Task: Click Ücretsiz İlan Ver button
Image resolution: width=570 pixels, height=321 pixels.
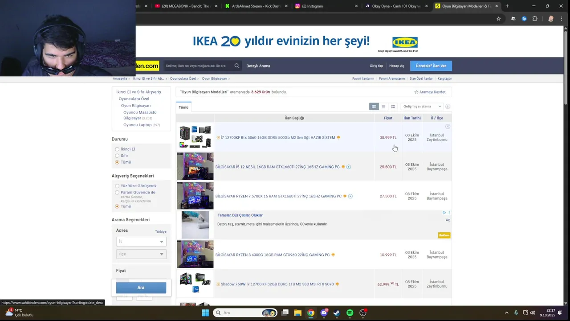Action: [431, 66]
